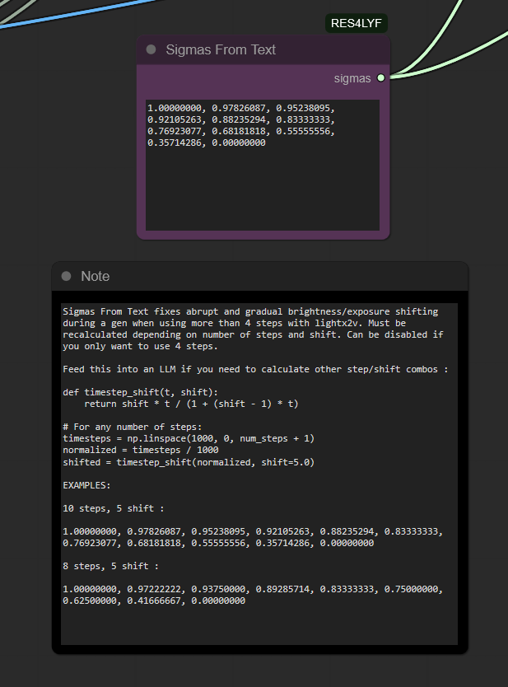Image resolution: width=508 pixels, height=687 pixels.
Task: Select the Note node title
Action: click(x=95, y=277)
